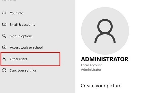Click the Create your picture heading
Screen dimensions: 164x93
(101, 86)
